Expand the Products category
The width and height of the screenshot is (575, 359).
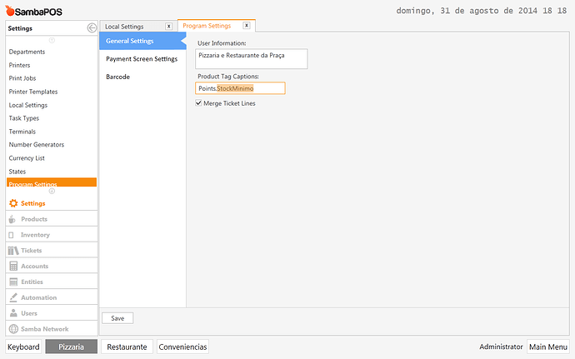(52, 219)
